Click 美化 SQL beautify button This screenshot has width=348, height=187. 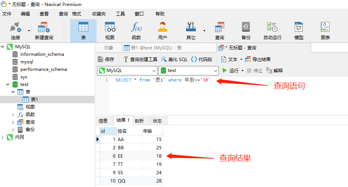[174, 59]
